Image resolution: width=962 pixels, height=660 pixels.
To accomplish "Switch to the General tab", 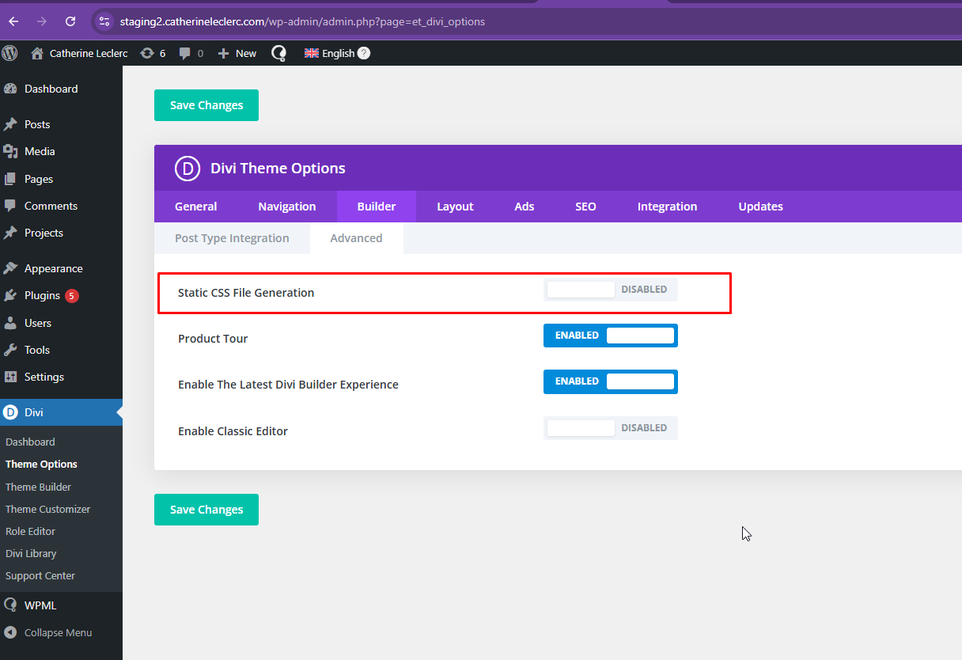I will 195,207.
